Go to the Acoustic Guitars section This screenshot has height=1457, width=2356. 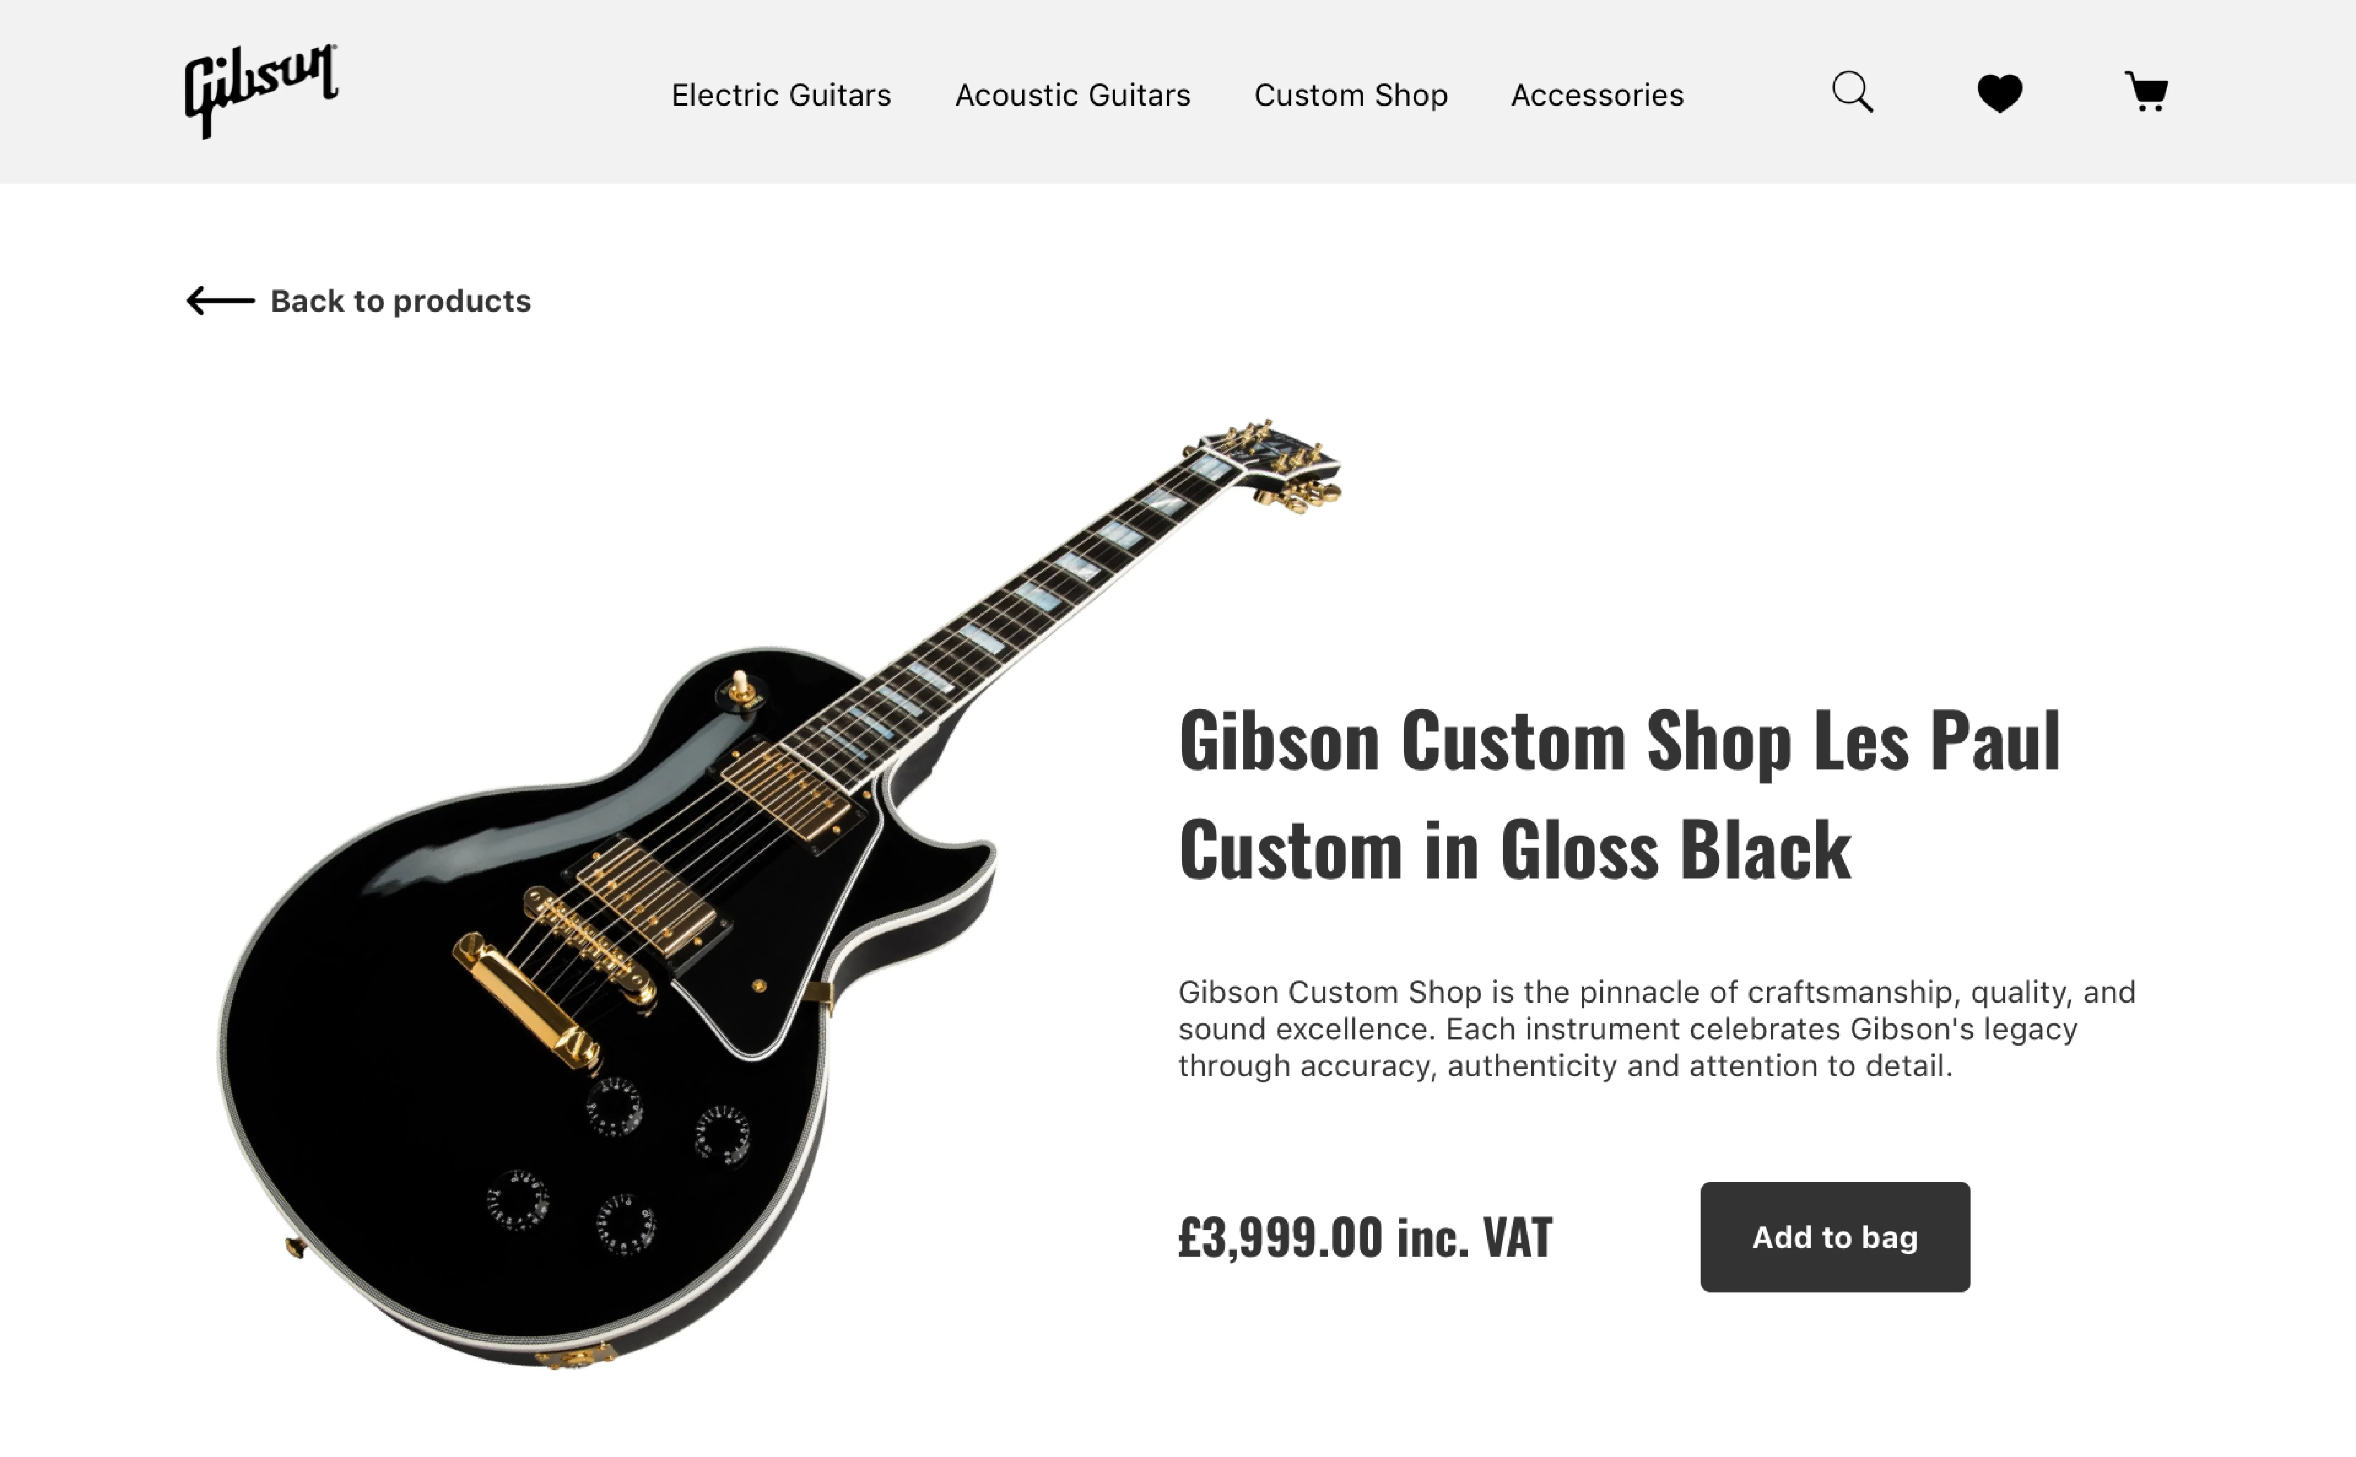(x=1072, y=94)
